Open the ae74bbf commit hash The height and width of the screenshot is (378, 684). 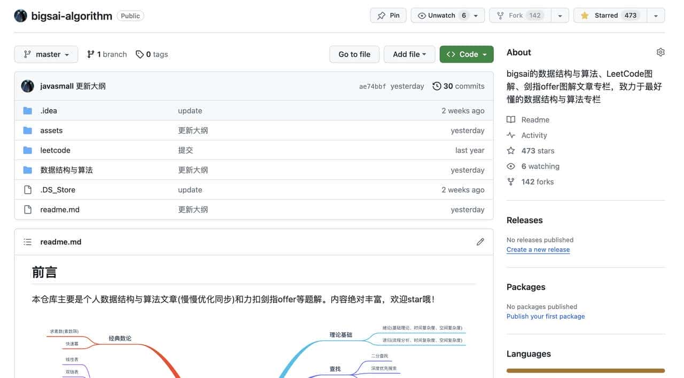click(x=372, y=86)
